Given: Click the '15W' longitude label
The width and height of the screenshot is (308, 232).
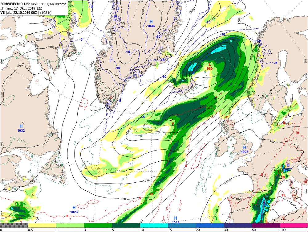Looking at the screenshot, I should pyautogui.click(x=186, y=1).
